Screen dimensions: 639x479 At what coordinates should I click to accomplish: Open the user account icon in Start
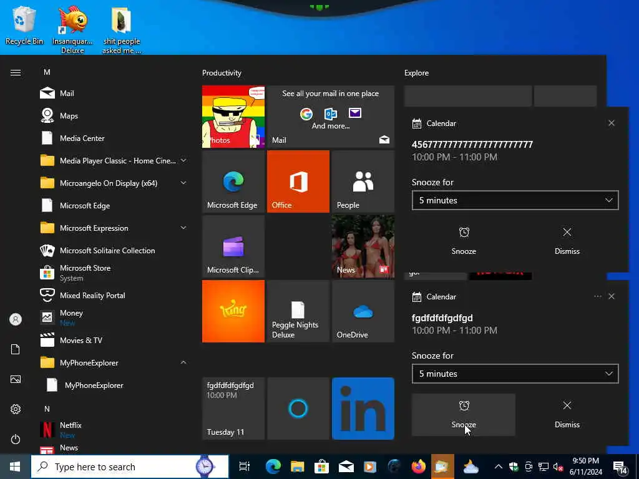click(x=16, y=319)
